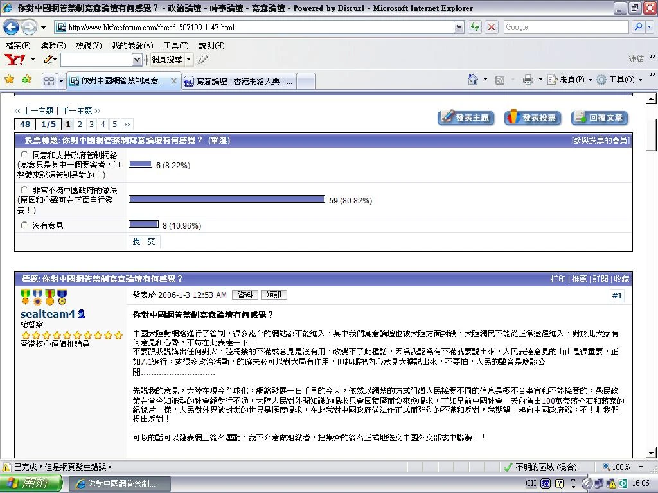The image size is (658, 493).
Task: Select radio '非常不滿中國政府的做法'
Action: tap(24, 190)
